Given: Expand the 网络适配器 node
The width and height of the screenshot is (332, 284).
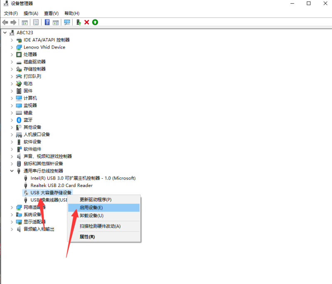Looking at the screenshot, I should (x=12, y=207).
